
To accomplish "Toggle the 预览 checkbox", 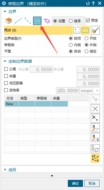I will pos(88,20).
